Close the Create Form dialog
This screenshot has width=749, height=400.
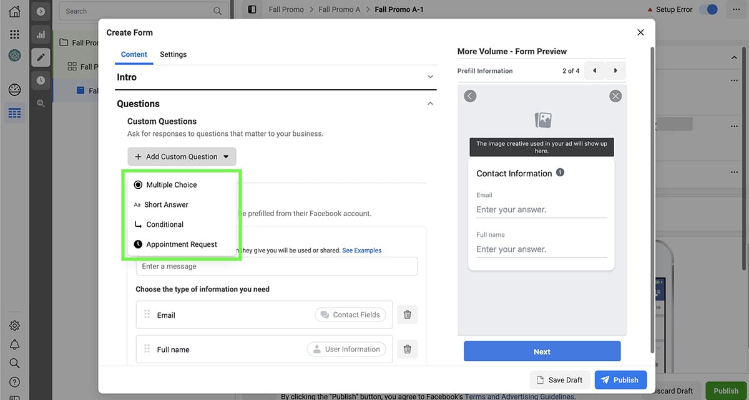pyautogui.click(x=640, y=32)
